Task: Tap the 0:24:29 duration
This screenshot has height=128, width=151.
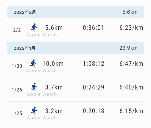Action: 93,87
